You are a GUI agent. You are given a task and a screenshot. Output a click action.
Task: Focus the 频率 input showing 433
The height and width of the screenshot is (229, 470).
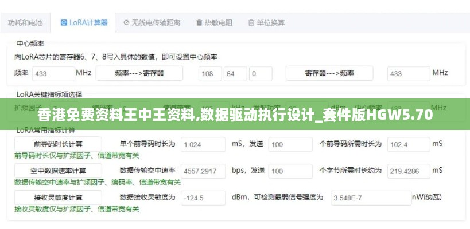(x=53, y=73)
